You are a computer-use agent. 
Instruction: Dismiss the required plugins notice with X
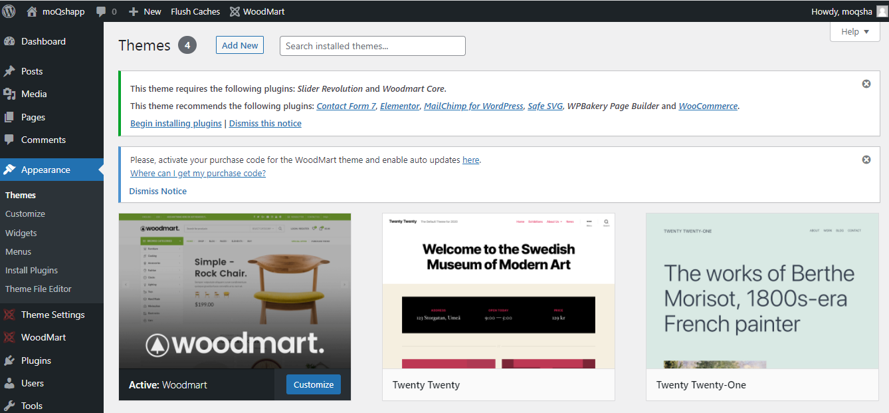pyautogui.click(x=866, y=84)
